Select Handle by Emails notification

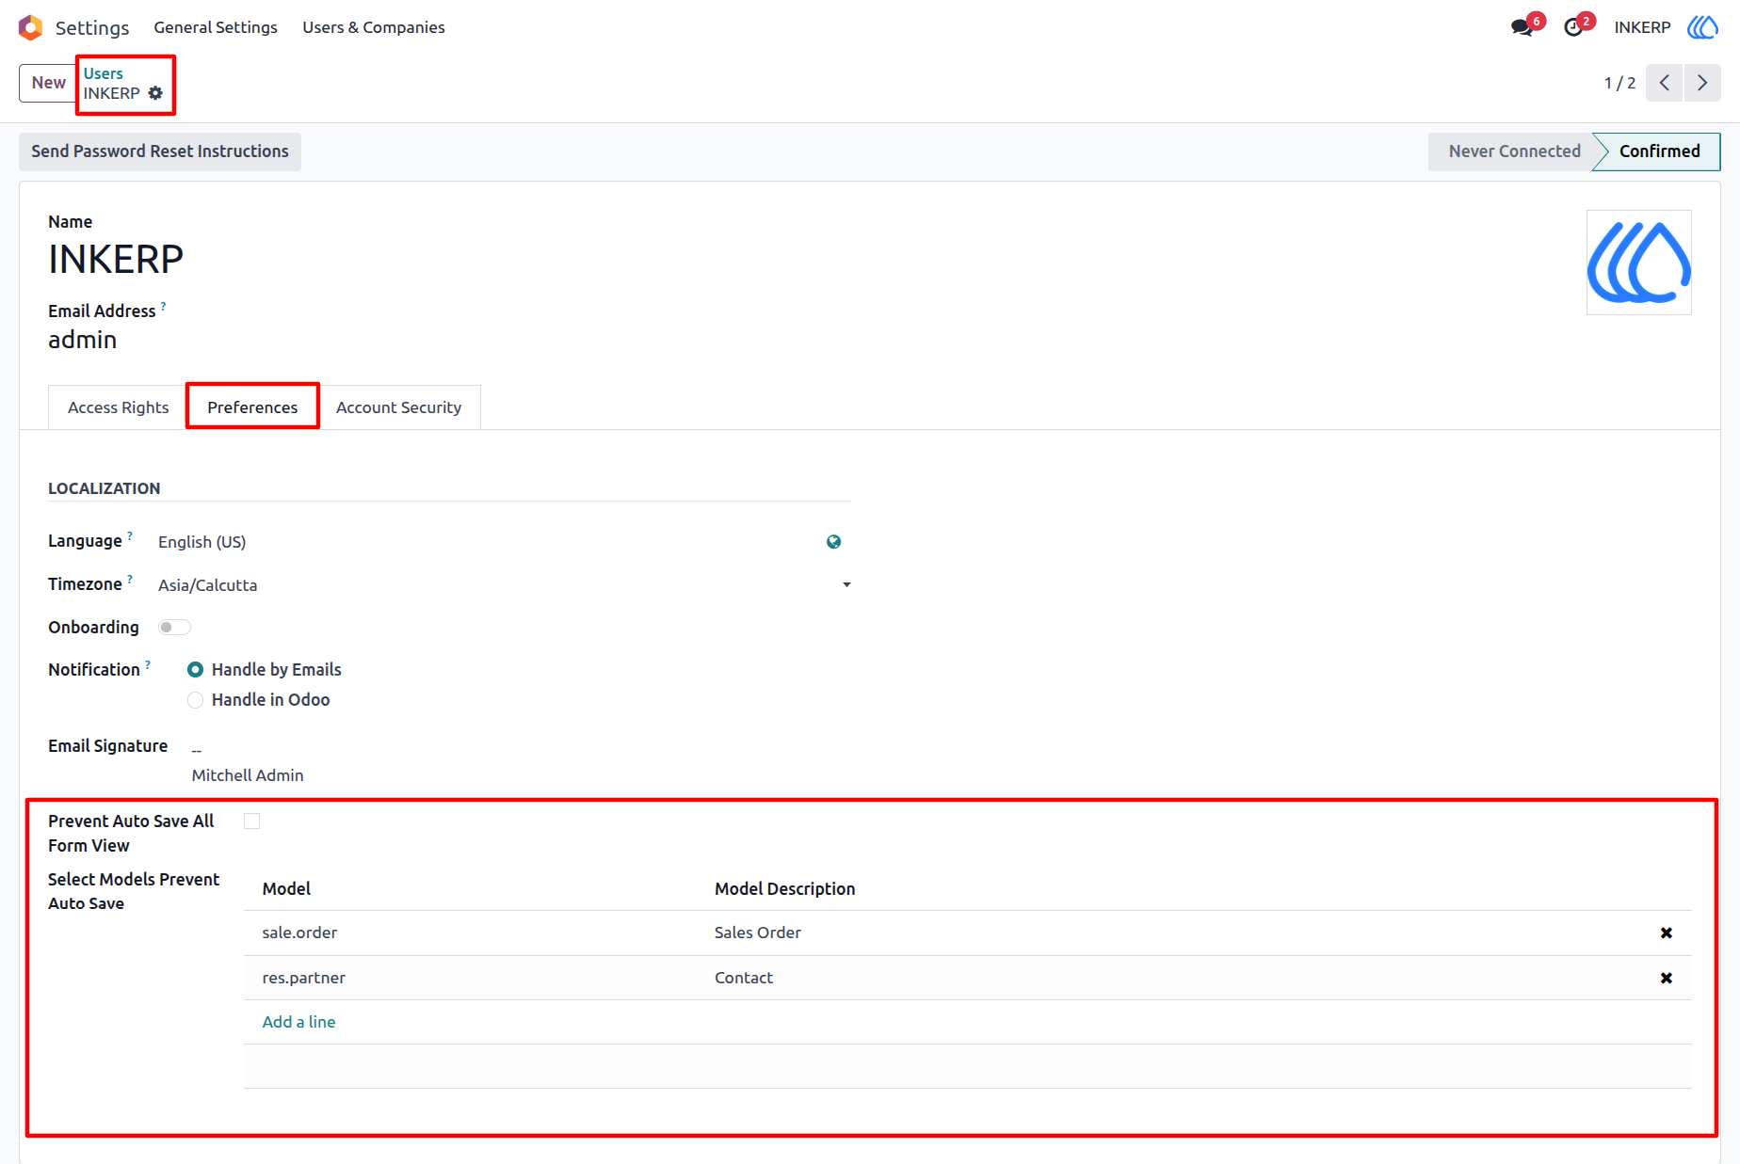point(195,670)
